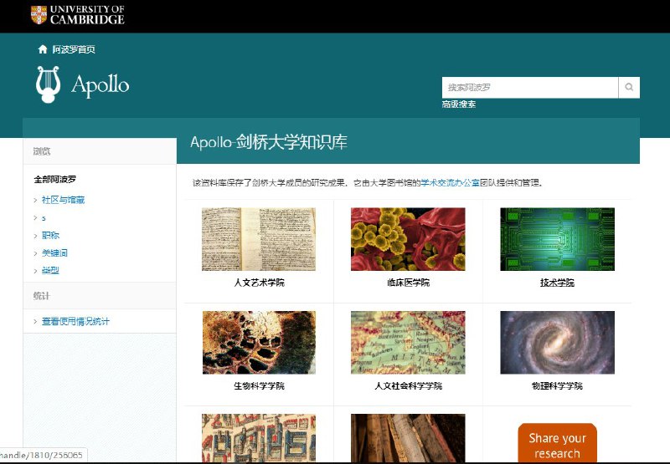Click the circuit board thumbnail for 技术学院
This screenshot has width=670, height=464.
pyautogui.click(x=557, y=239)
